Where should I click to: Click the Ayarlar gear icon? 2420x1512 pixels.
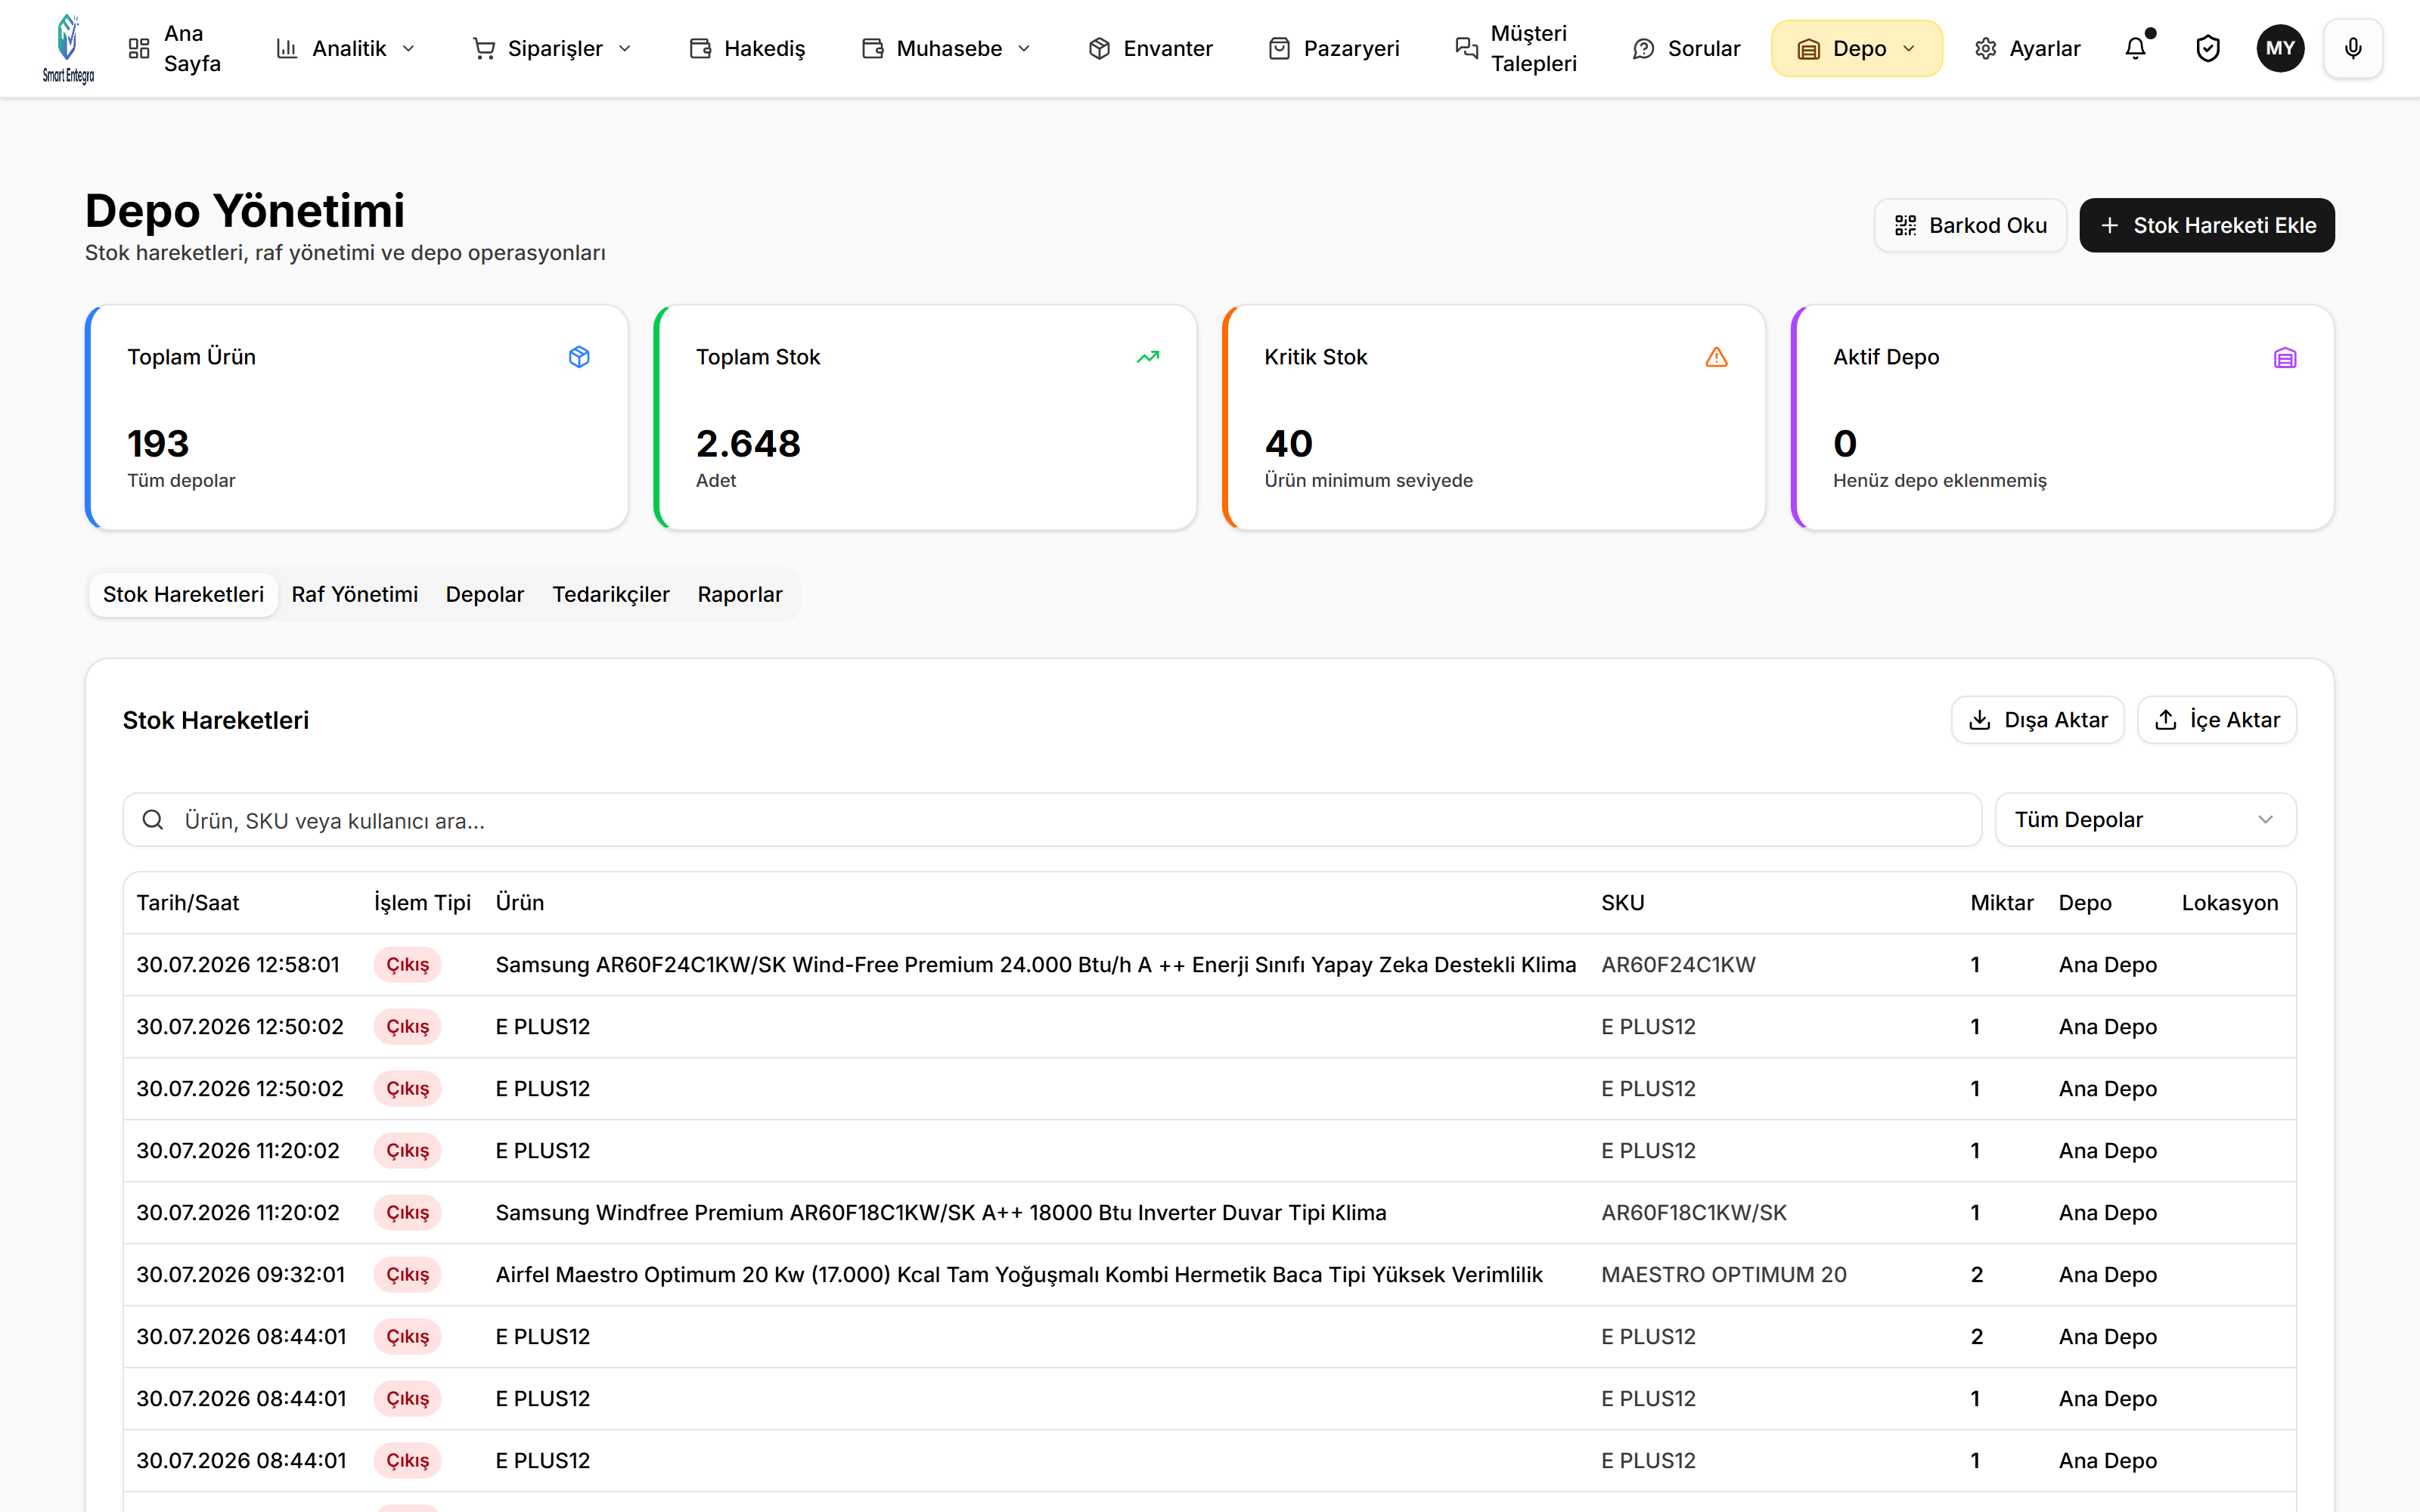click(1985, 48)
